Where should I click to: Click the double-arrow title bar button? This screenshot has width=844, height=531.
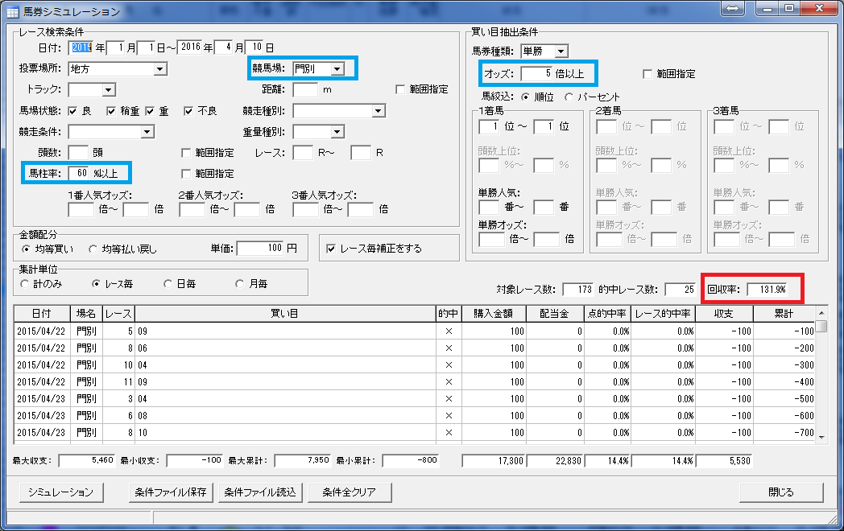click(x=734, y=9)
